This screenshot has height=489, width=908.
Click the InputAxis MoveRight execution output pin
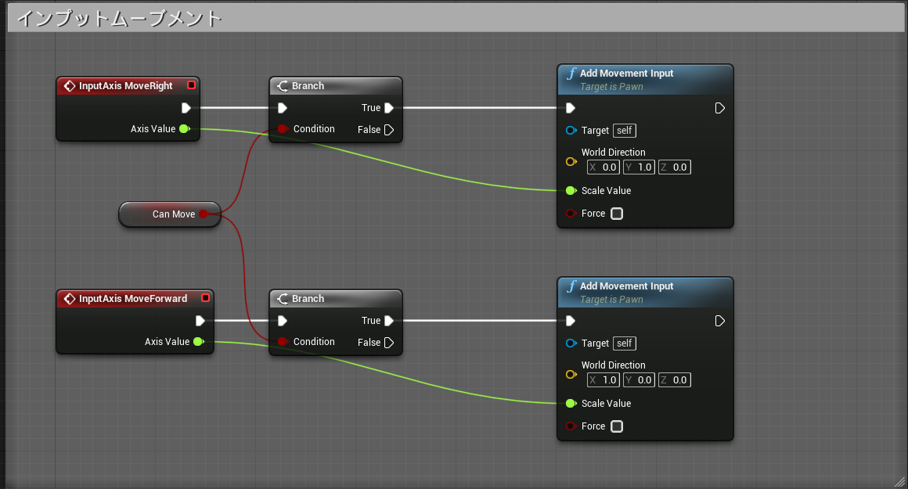click(x=186, y=108)
